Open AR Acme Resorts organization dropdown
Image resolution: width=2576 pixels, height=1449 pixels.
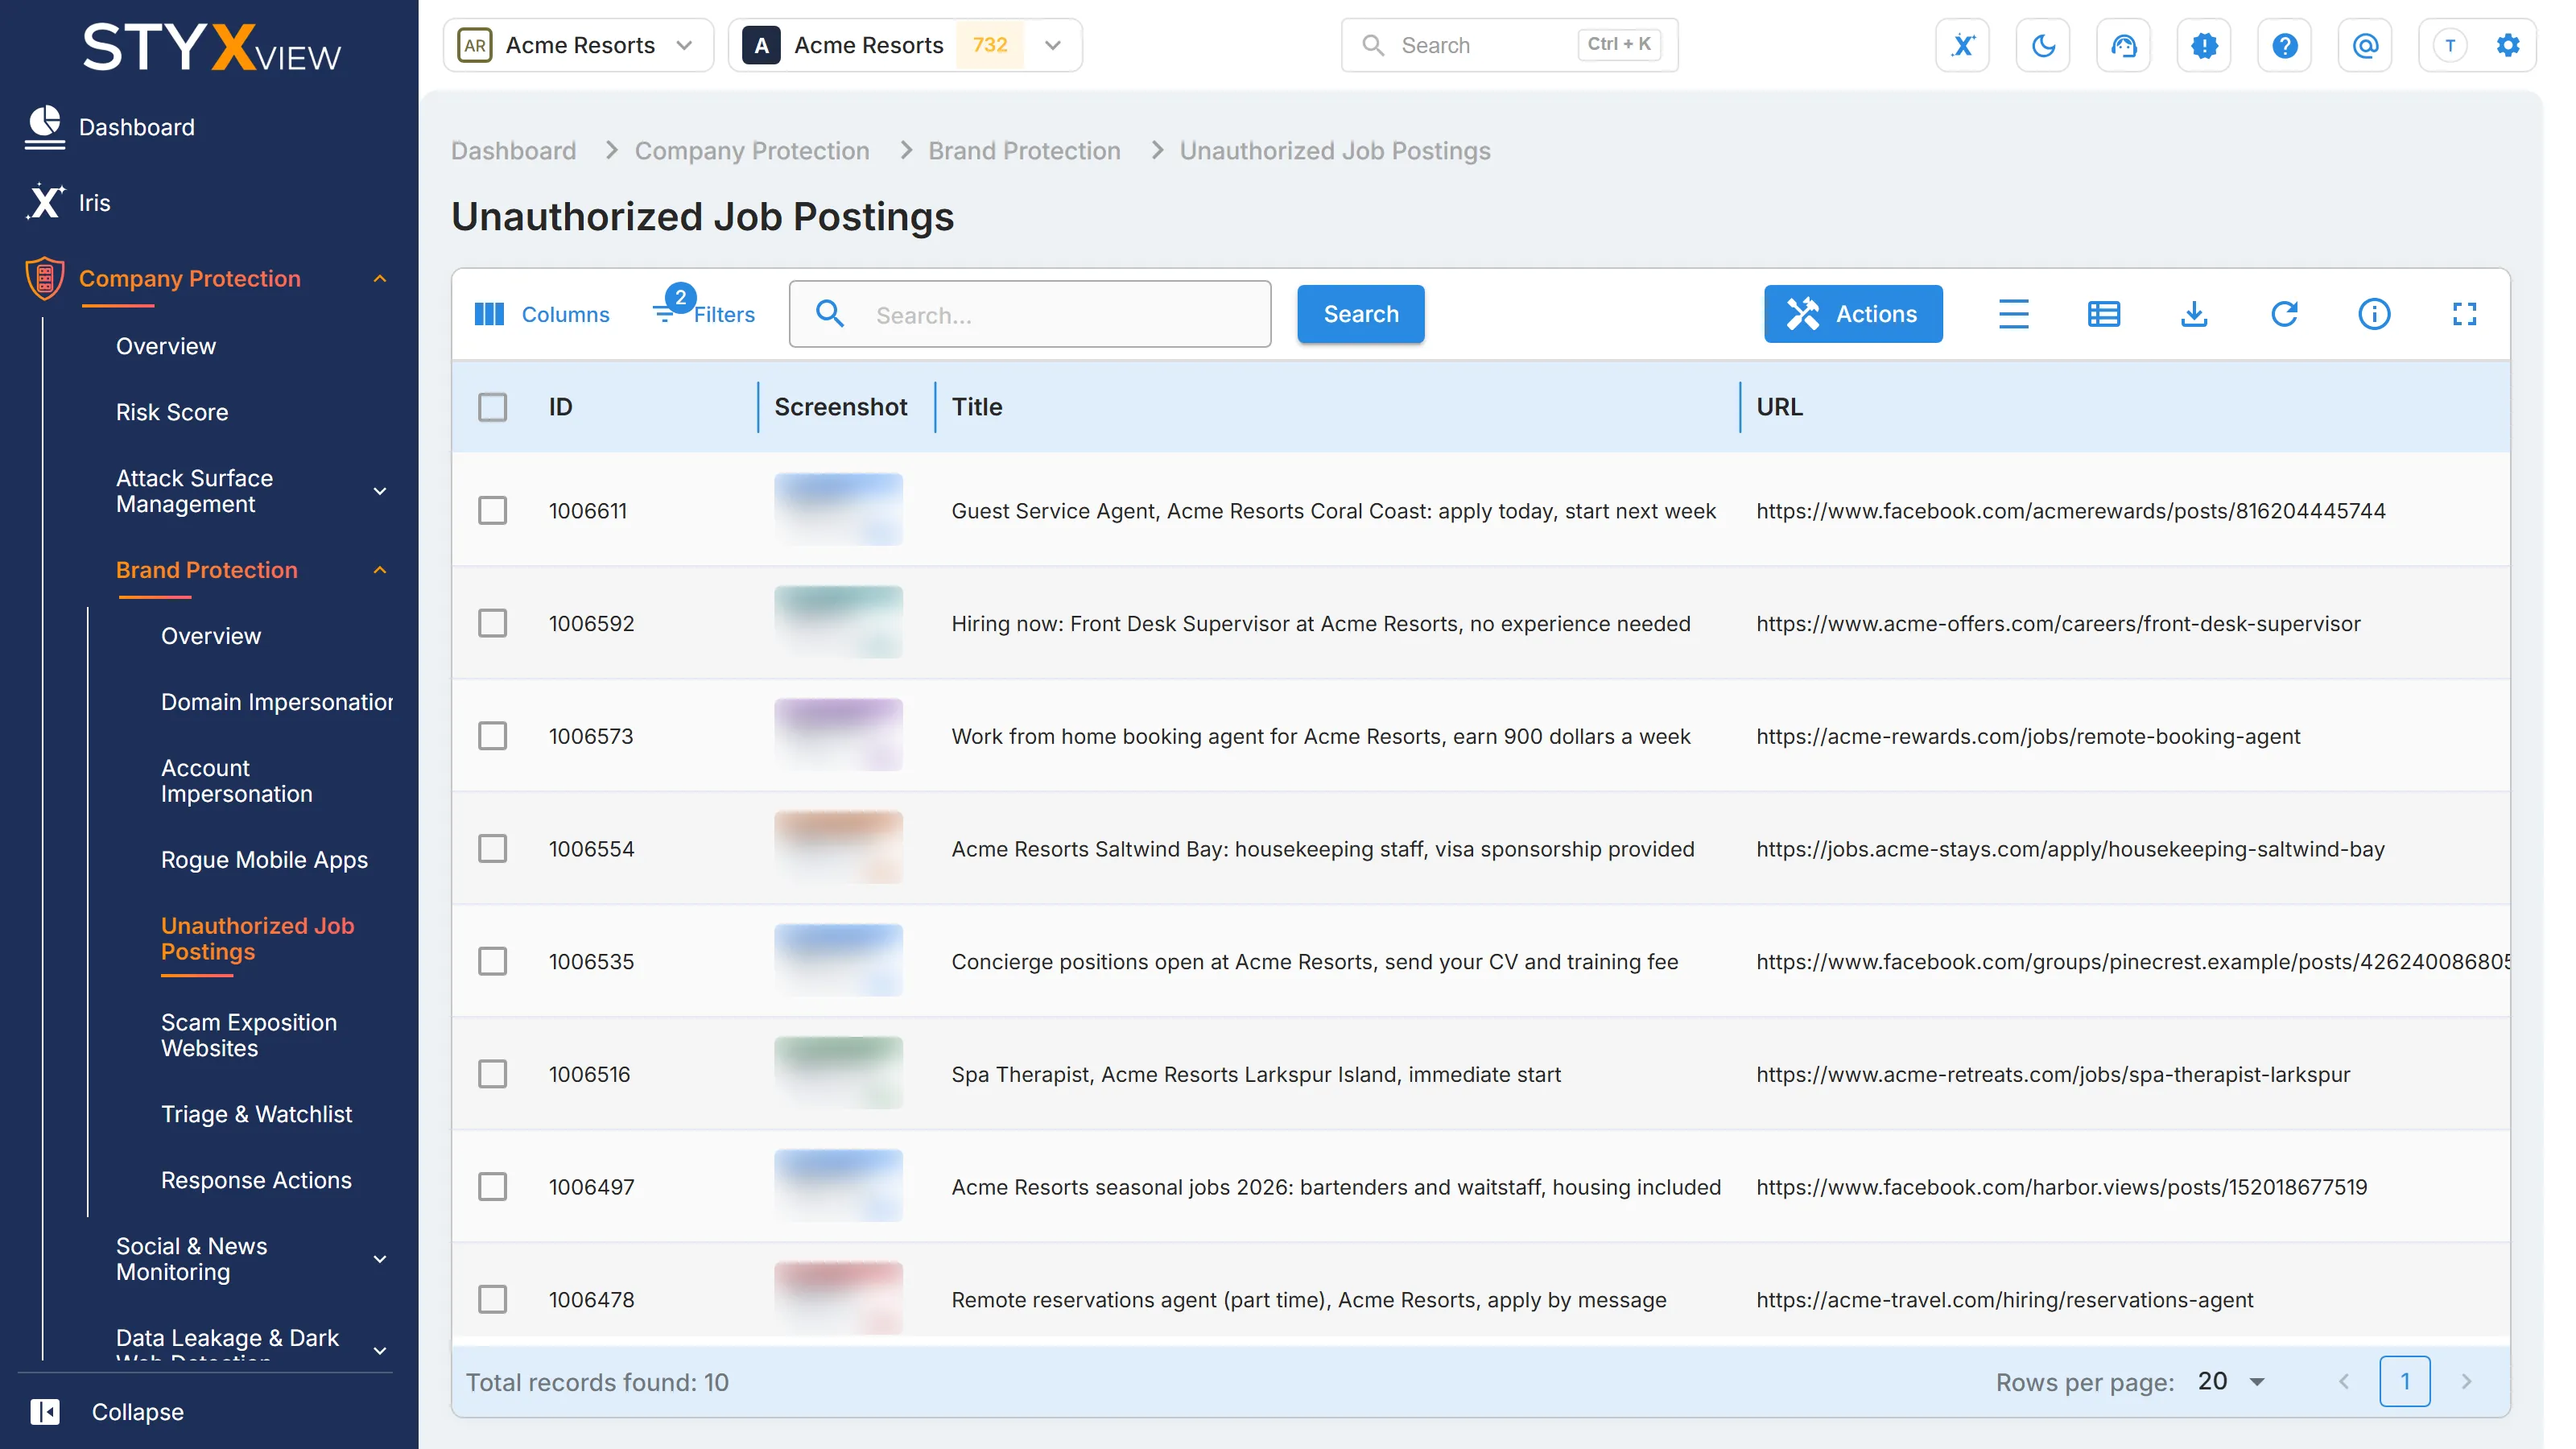coord(578,45)
